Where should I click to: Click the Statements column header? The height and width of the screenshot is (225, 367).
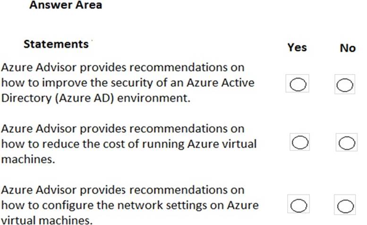click(56, 44)
